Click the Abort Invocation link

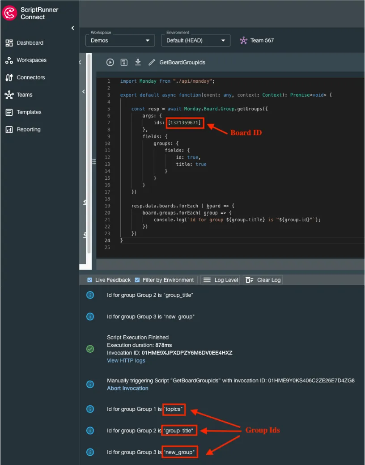127,388
